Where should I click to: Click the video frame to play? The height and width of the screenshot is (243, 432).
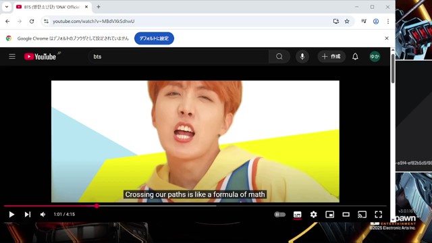tap(195, 141)
